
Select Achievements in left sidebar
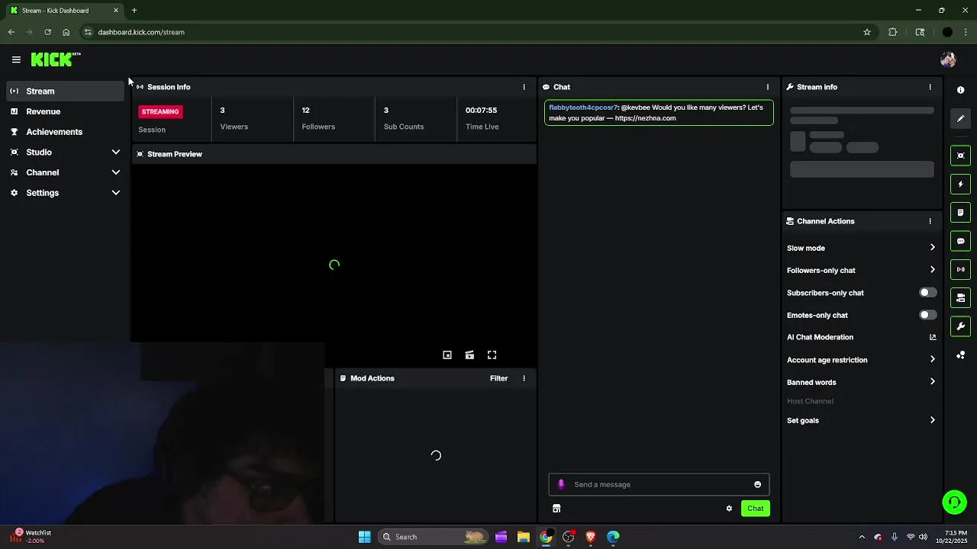point(65,132)
